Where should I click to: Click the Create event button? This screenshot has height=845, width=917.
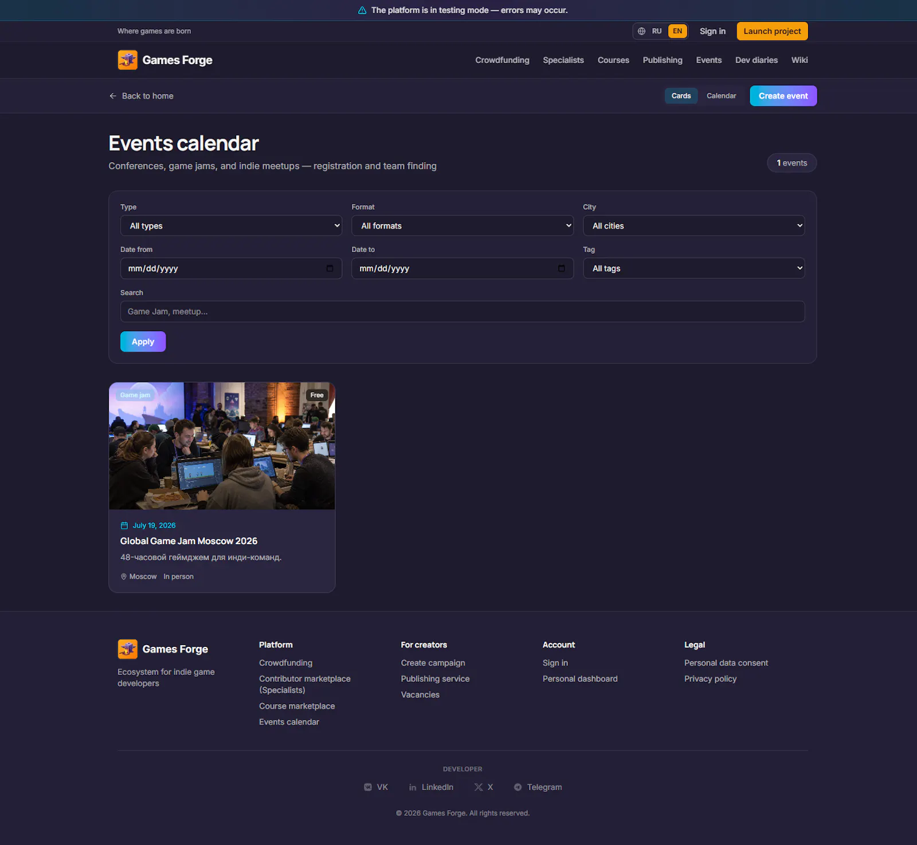pyautogui.click(x=783, y=96)
